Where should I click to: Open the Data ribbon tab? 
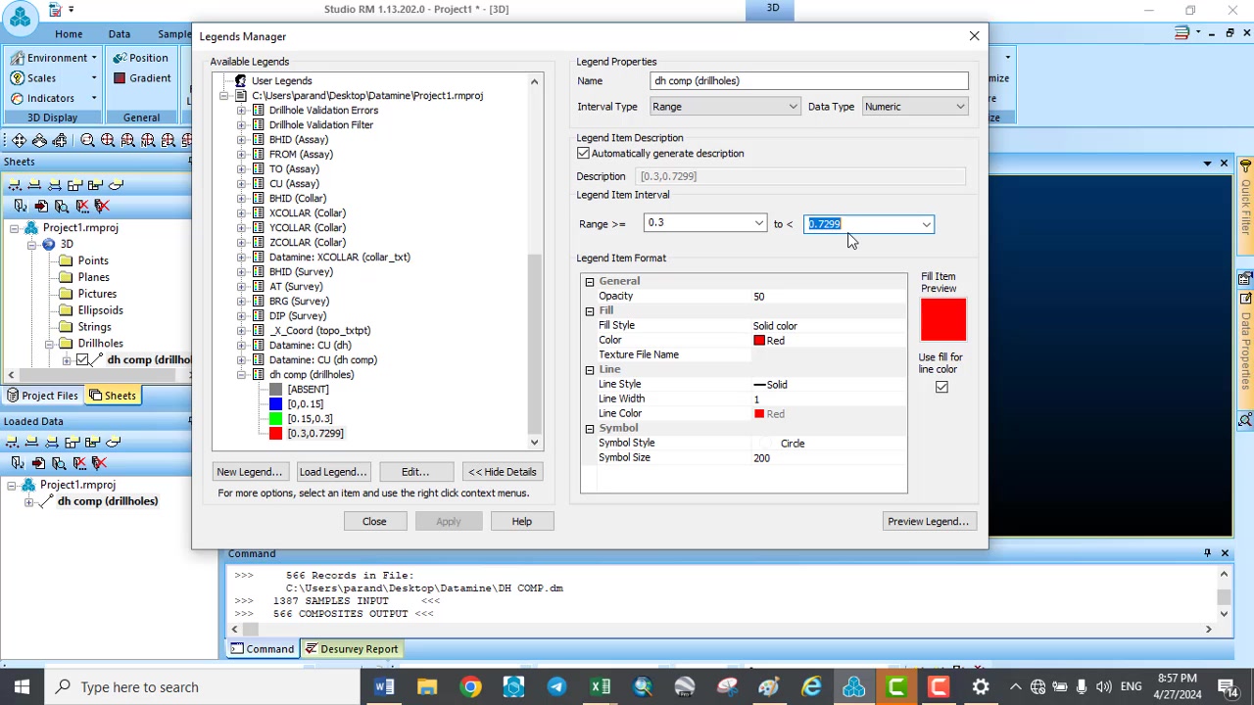[120, 34]
